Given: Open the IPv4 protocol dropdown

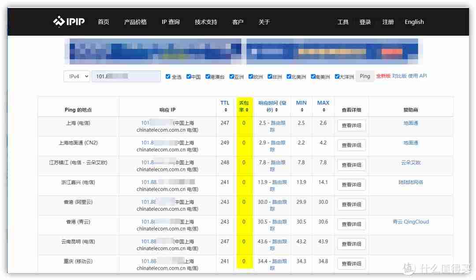Looking at the screenshot, I should click(x=77, y=77).
